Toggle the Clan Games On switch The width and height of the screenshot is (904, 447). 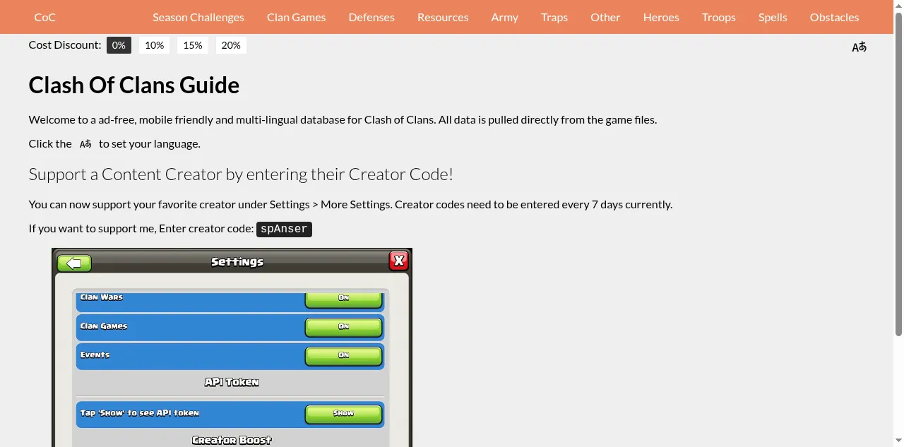(x=344, y=327)
